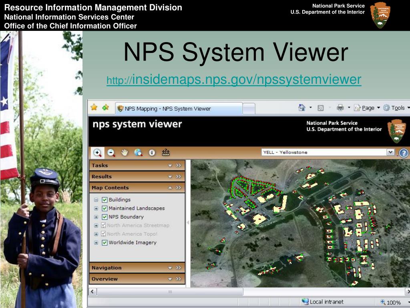Screen dimensions: 410x308
Task: Undock the Results panel double-arrow button
Action: 179,176
